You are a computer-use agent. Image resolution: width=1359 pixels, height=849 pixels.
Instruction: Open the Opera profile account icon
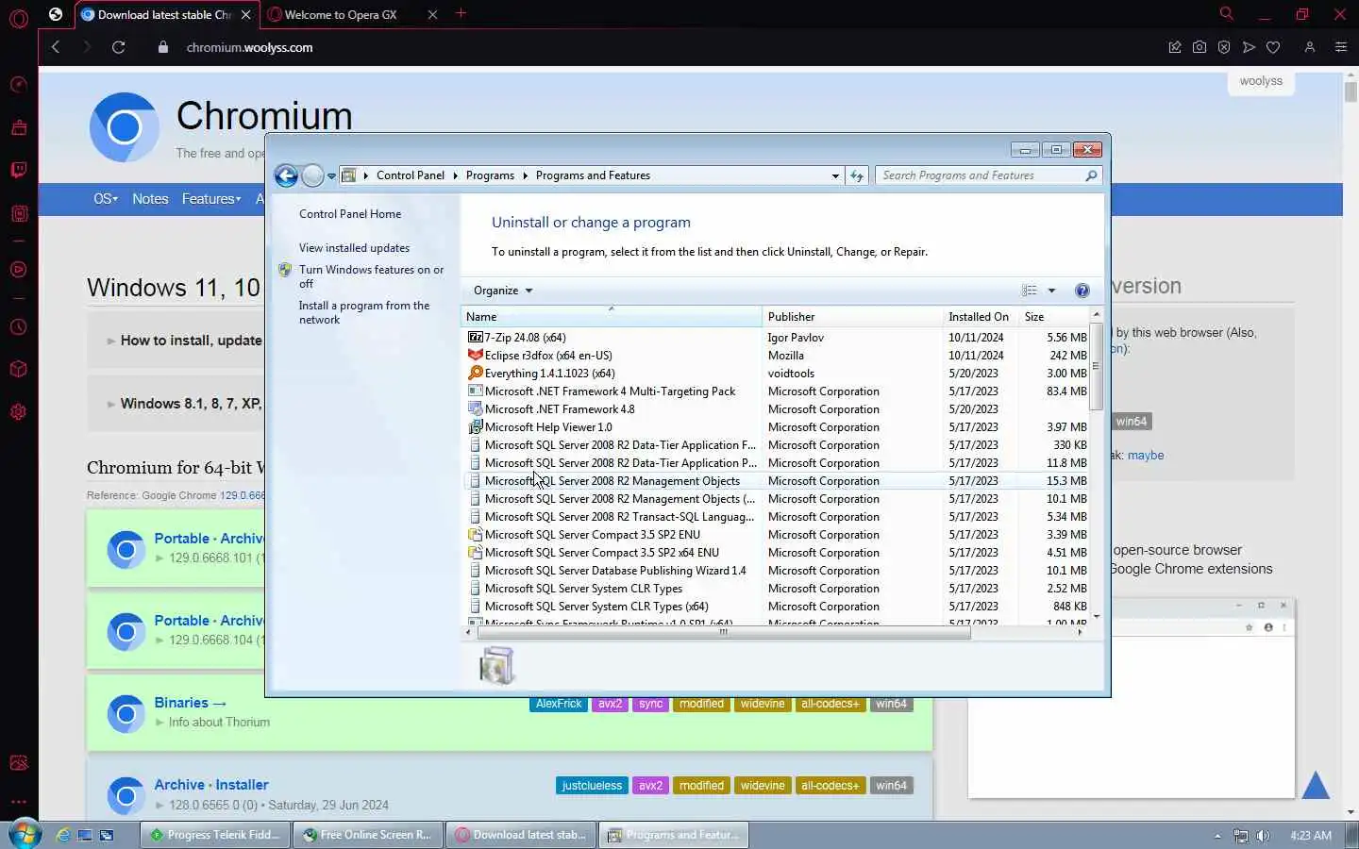pyautogui.click(x=1310, y=47)
